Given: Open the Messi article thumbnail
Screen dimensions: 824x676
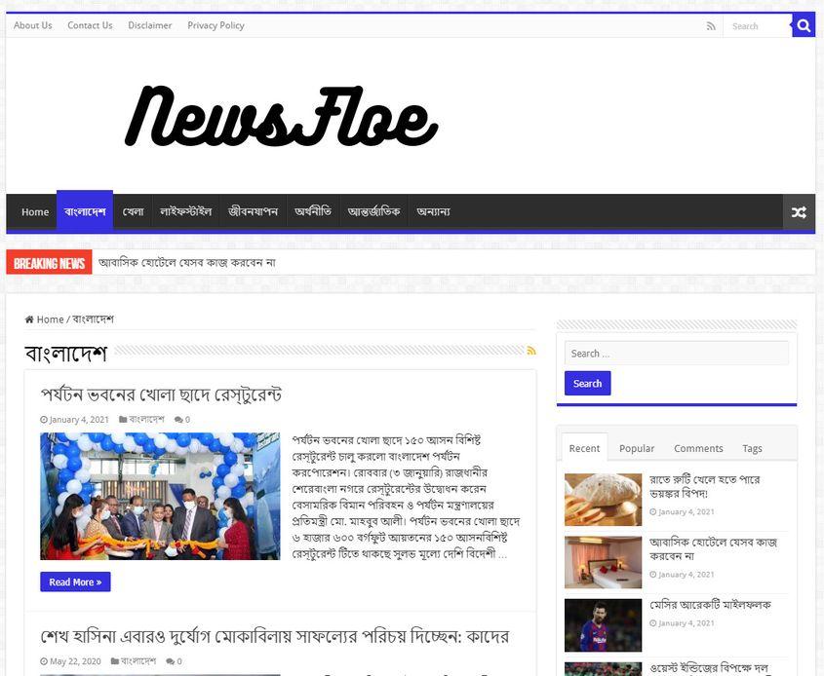Looking at the screenshot, I should pos(603,625).
